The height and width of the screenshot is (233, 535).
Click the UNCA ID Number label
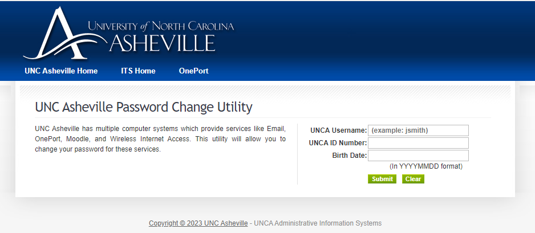click(338, 143)
